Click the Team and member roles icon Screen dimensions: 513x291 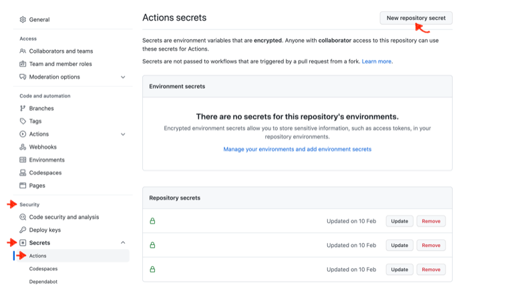coord(23,64)
